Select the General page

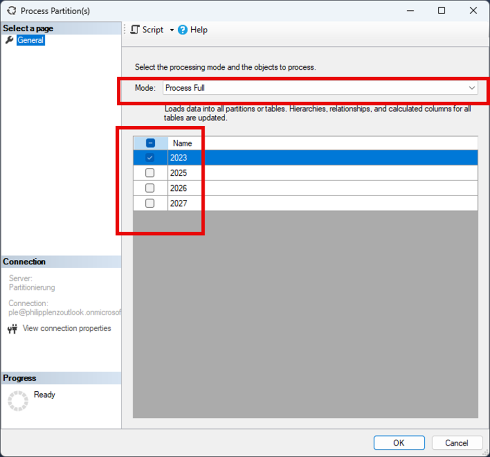click(31, 40)
